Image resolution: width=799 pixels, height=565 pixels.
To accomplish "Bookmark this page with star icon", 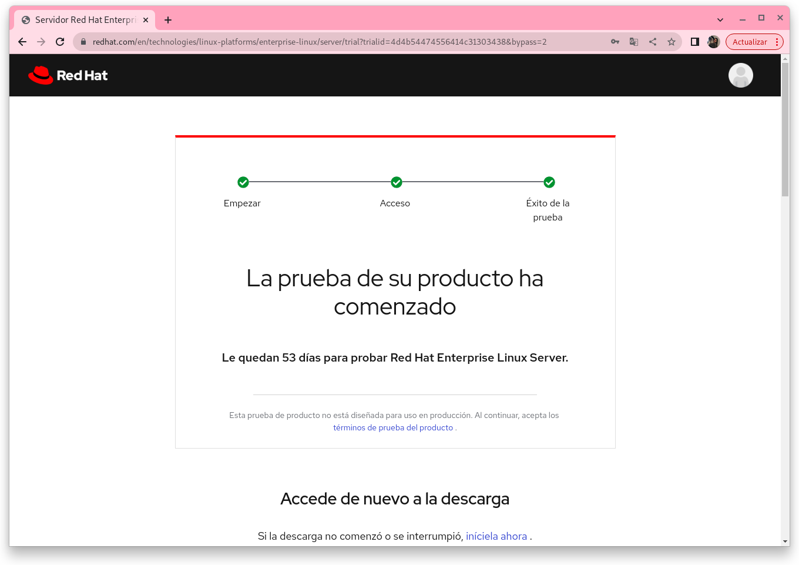I will tap(672, 42).
